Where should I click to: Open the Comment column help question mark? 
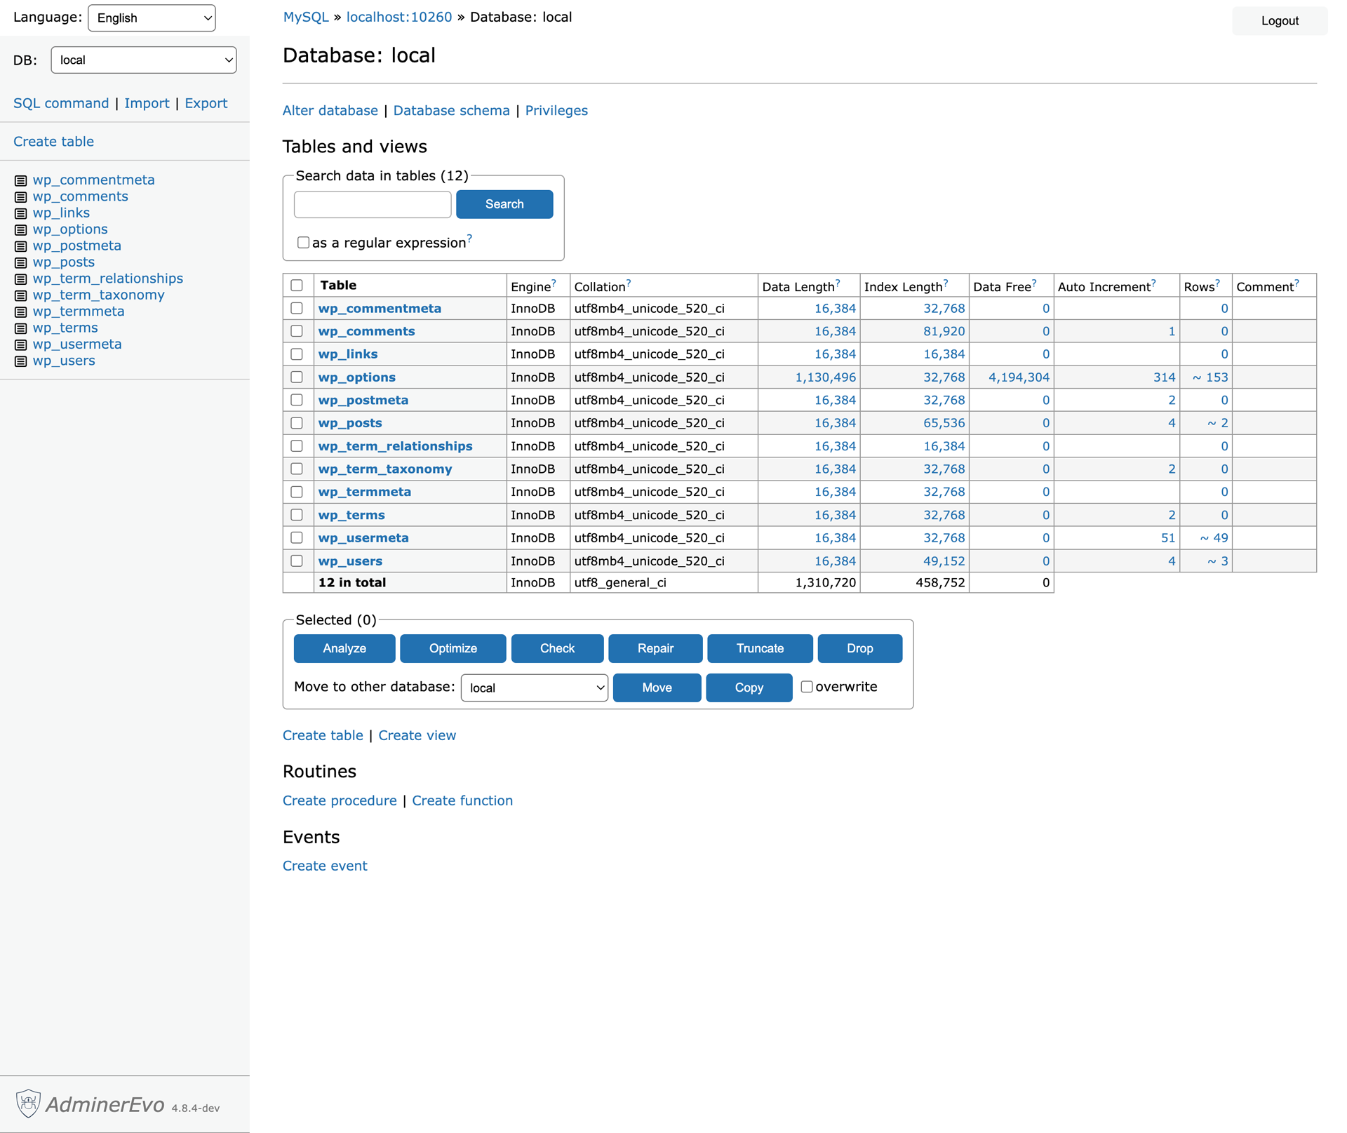tap(1296, 283)
